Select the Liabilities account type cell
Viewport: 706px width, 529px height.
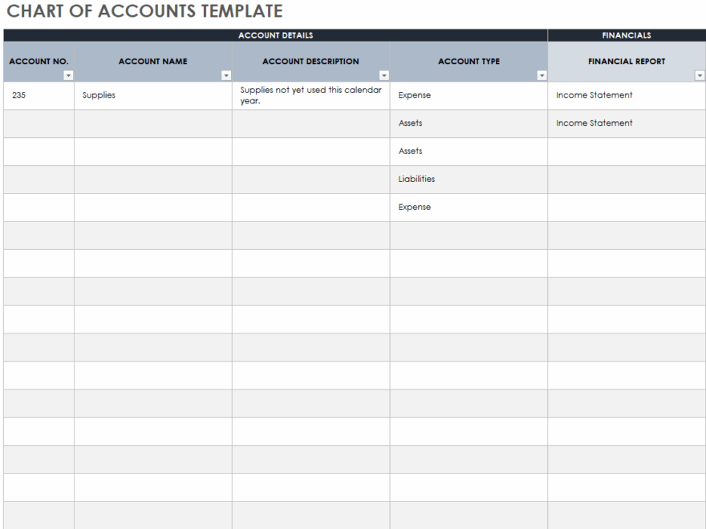coord(416,180)
